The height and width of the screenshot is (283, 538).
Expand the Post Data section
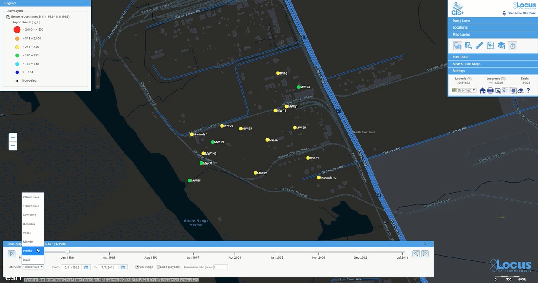[493, 57]
